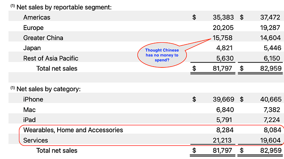Click the Wearables value 8,084
This screenshot has height=159, width=284.
click(272, 130)
